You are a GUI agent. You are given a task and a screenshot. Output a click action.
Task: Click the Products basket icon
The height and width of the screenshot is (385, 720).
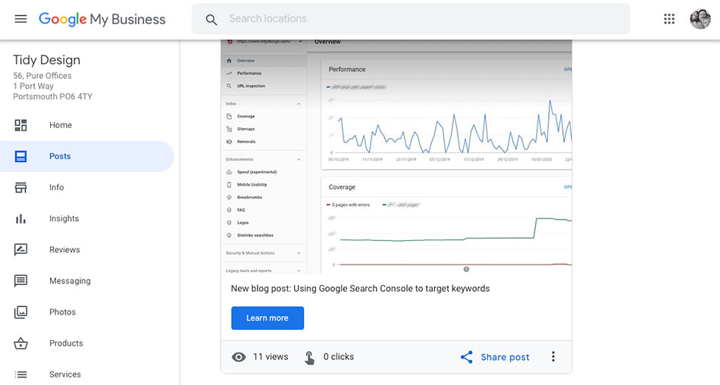tap(20, 343)
